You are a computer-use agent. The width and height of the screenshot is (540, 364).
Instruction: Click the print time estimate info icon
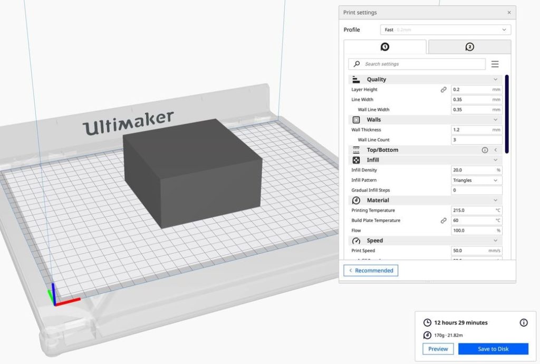tap(524, 323)
